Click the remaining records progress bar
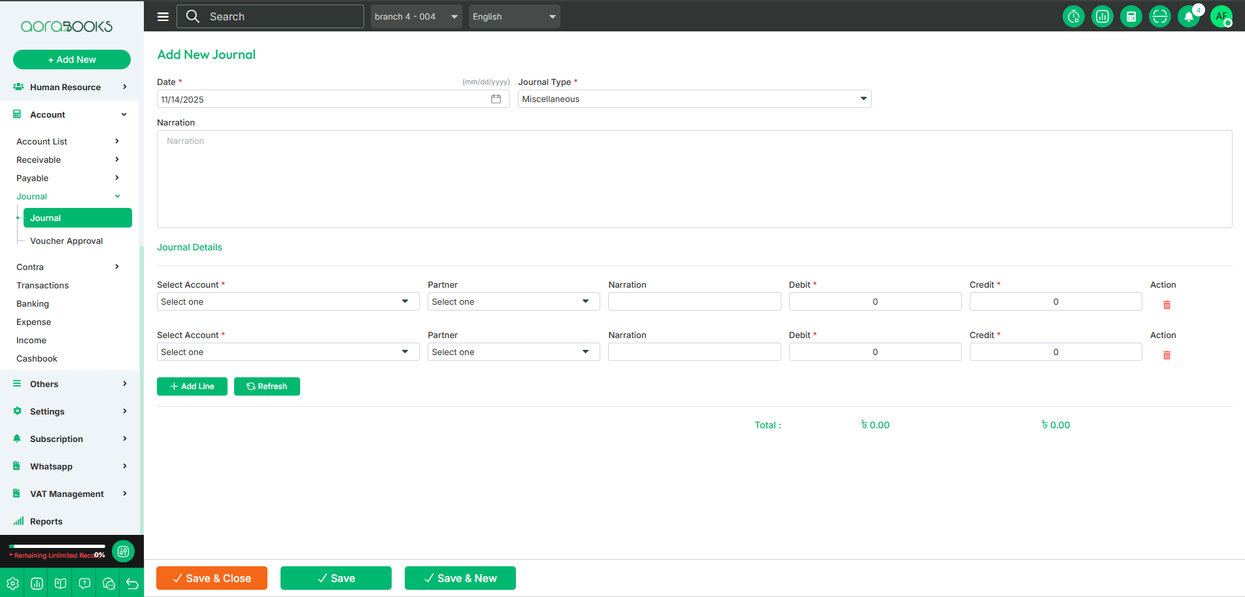The width and height of the screenshot is (1245, 597). (x=58, y=546)
